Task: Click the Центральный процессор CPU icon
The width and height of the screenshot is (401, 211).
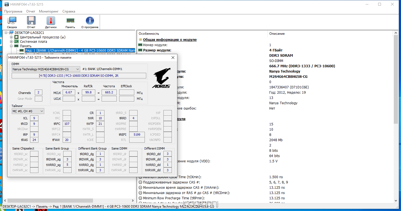Action: (16, 37)
